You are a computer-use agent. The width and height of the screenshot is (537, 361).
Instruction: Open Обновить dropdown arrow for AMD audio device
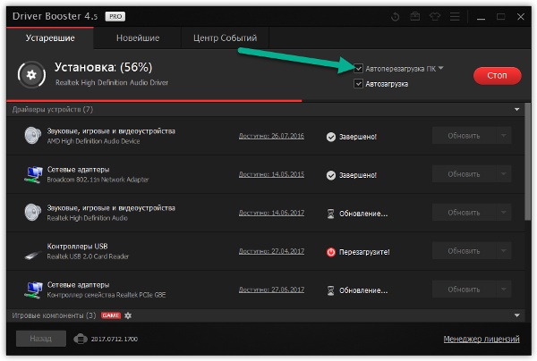pyautogui.click(x=504, y=136)
